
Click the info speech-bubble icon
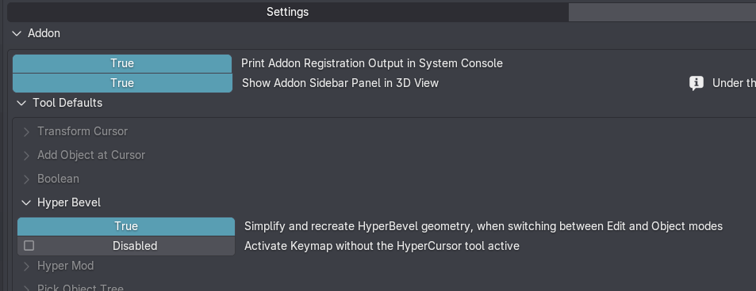[x=697, y=83]
